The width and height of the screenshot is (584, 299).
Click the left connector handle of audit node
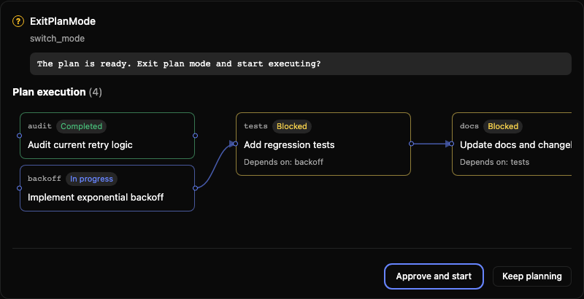pos(20,136)
